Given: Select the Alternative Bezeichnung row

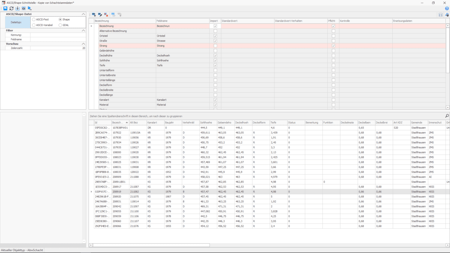Looking at the screenshot, I should pyautogui.click(x=269, y=31).
